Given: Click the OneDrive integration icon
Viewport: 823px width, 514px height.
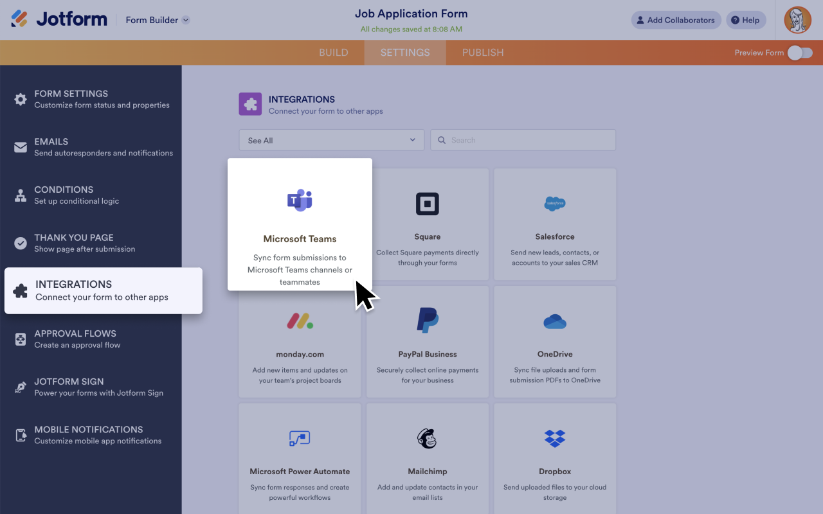Looking at the screenshot, I should [x=554, y=321].
